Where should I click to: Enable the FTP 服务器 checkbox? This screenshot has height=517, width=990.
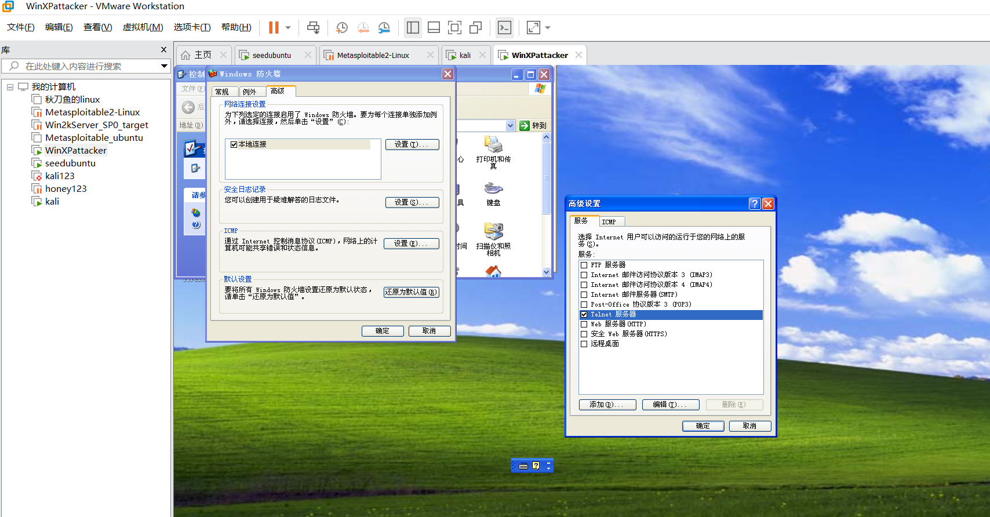click(x=584, y=265)
